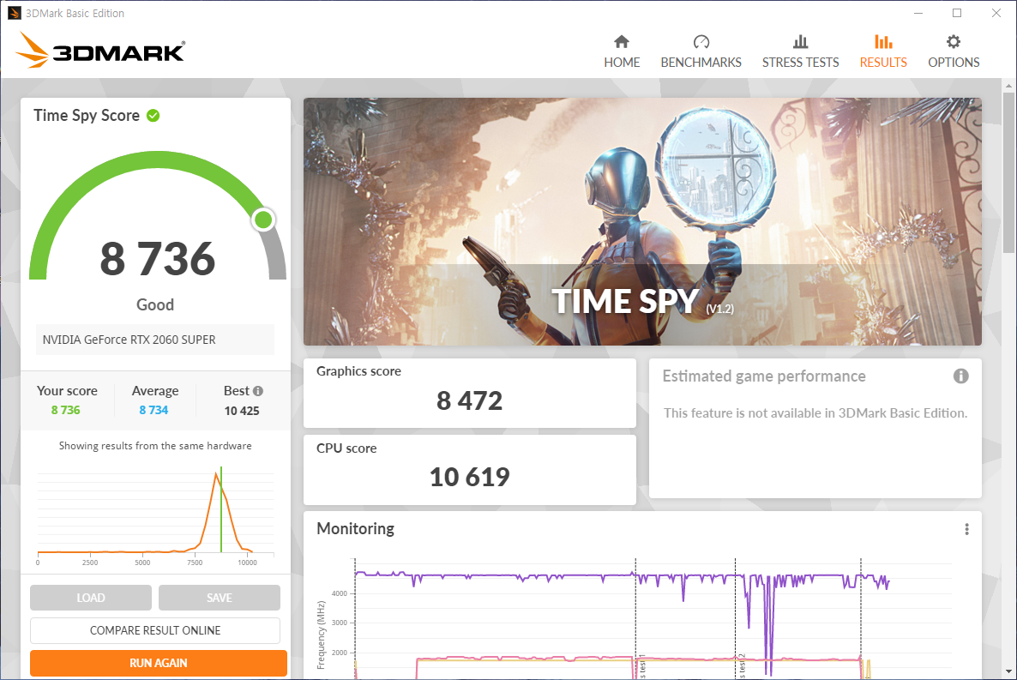This screenshot has height=680, width=1017.
Task: Click the scrollbar down arrow
Action: tap(1008, 671)
